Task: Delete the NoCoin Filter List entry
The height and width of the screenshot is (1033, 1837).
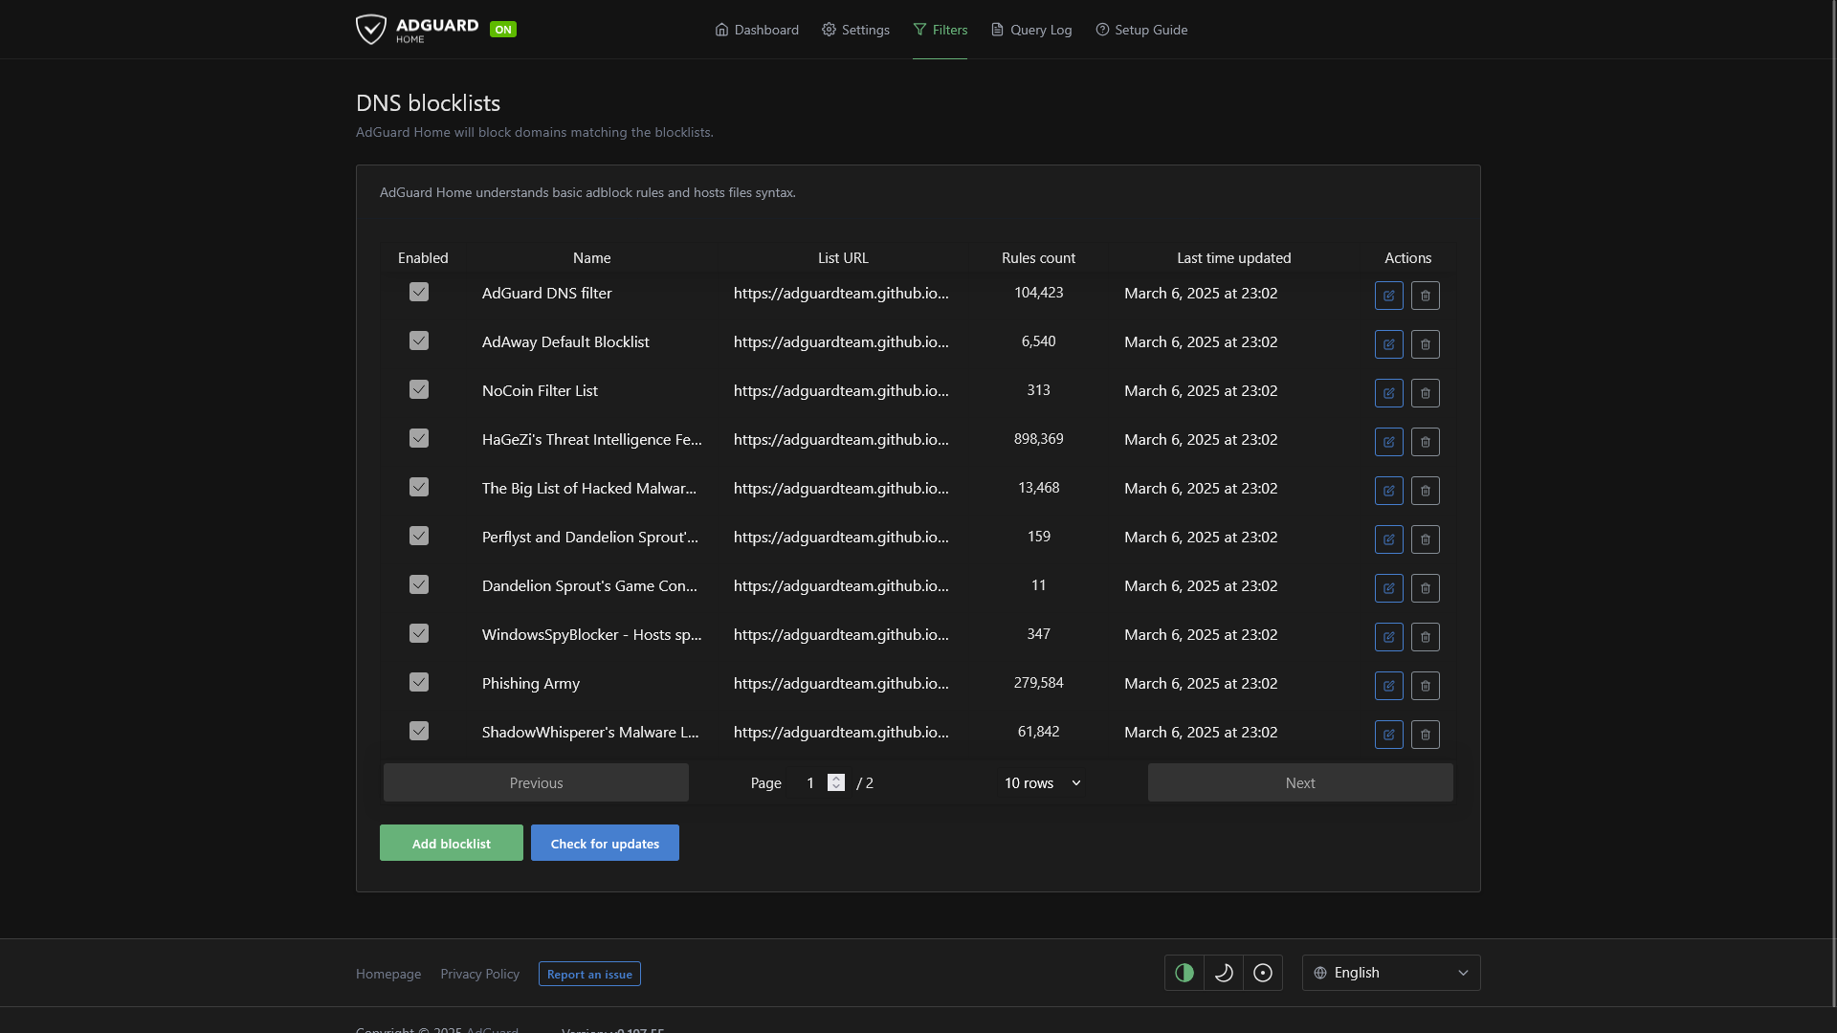Action: coord(1425,393)
